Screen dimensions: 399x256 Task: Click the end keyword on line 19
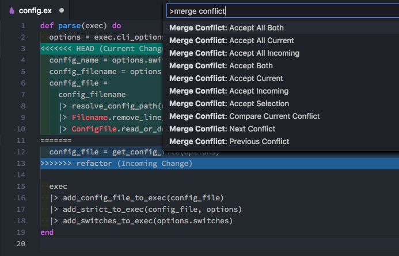pyautogui.click(x=47, y=232)
